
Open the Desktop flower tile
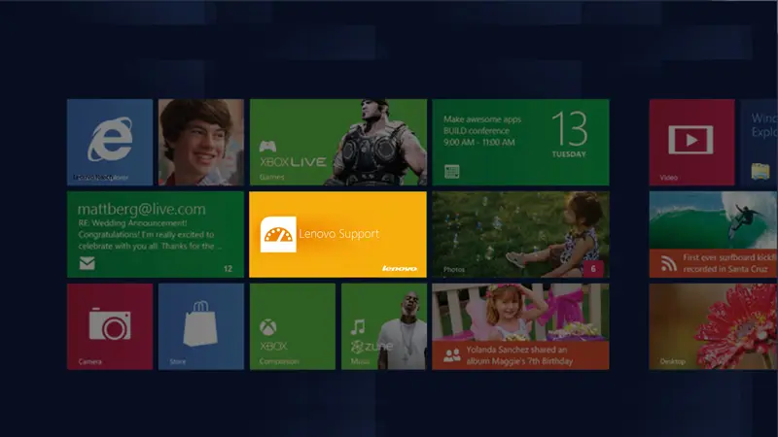pyautogui.click(x=714, y=326)
